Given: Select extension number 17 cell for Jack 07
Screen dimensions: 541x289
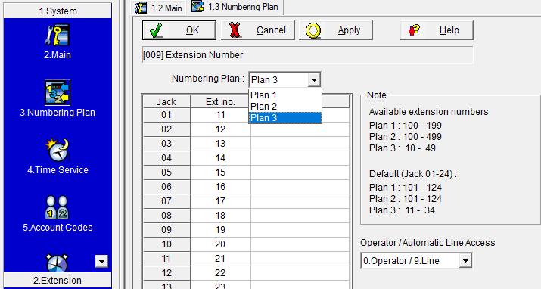Looking at the screenshot, I should tap(220, 201).
